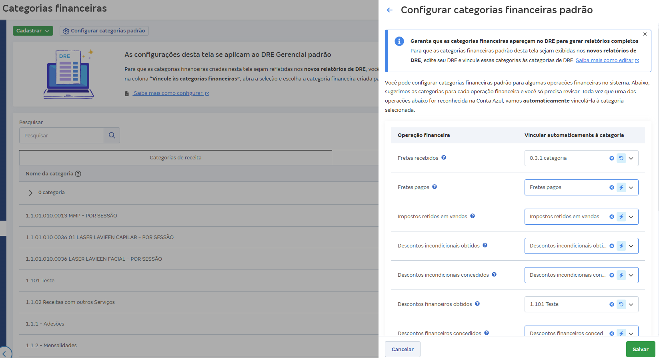Reset Fretes recebidos to suggested category
Viewport: 659px width, 358px height.
621,158
